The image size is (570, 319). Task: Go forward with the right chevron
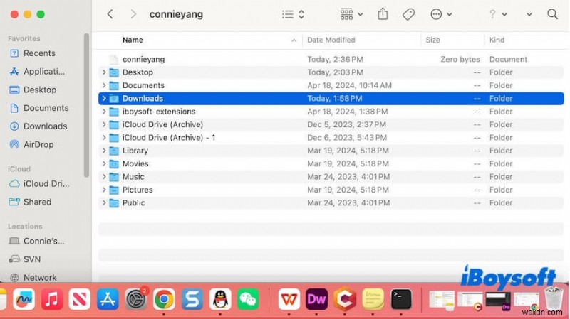pos(133,14)
